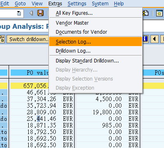The height and width of the screenshot is (148, 164).
Task: Select Documents for Vendor
Action: pyautogui.click(x=96, y=32)
